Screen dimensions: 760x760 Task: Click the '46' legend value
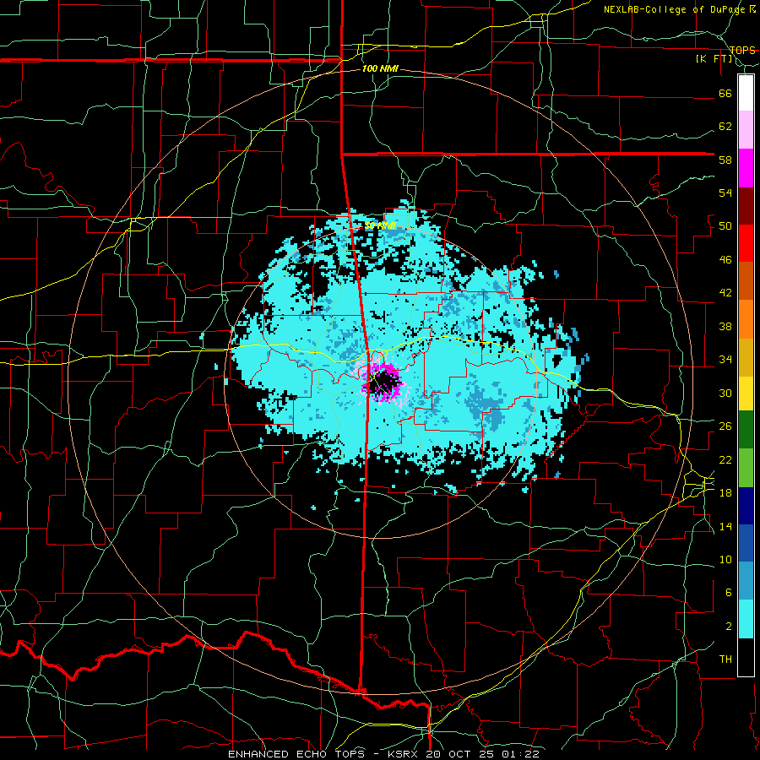725,260
